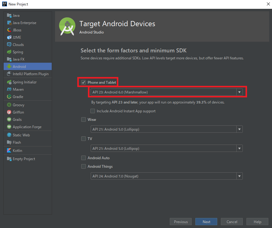Go back with the Previous button
This screenshot has height=228, width=272.
point(181,222)
